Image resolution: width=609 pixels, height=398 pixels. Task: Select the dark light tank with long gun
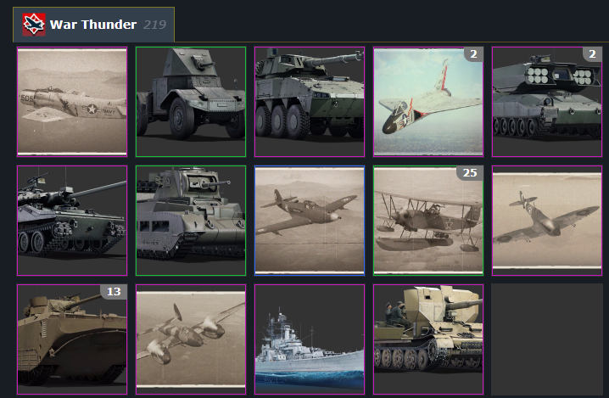coord(72,221)
